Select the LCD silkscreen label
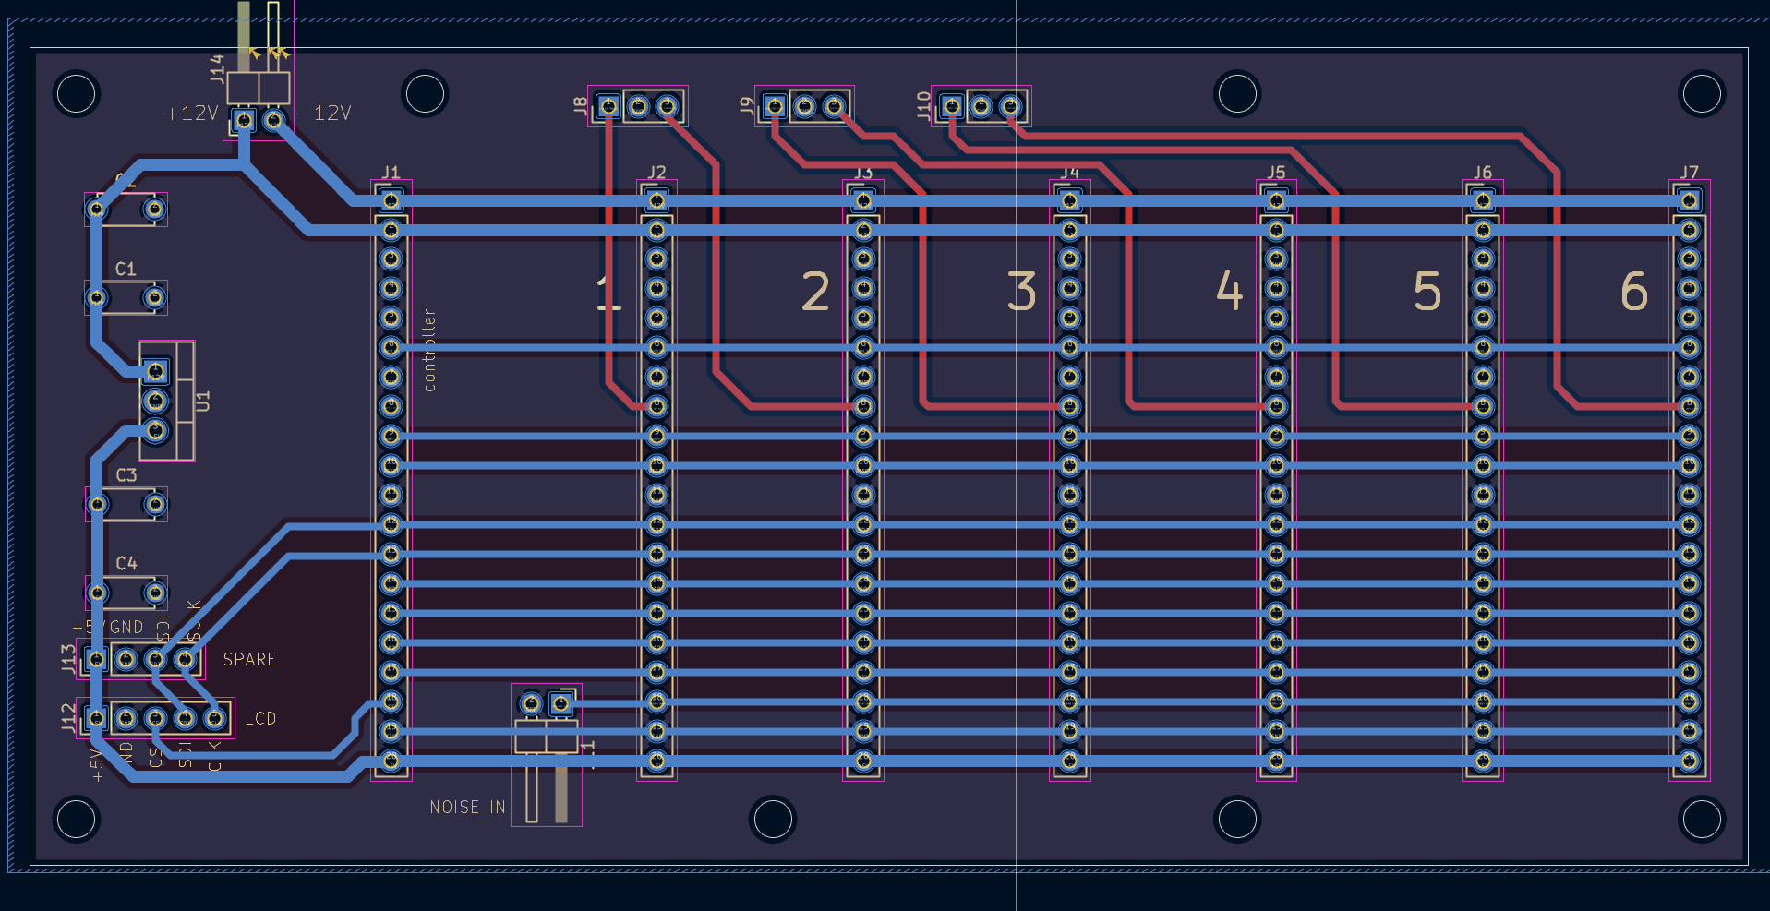The width and height of the screenshot is (1770, 911). (260, 718)
